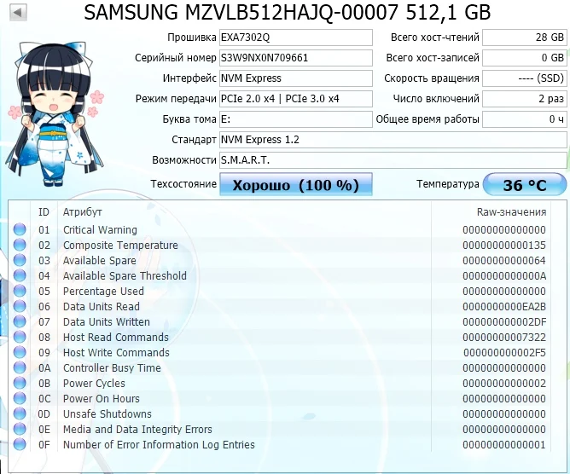Select Number of Error Information Log Entries text
This screenshot has width=570, height=474.
tap(159, 444)
